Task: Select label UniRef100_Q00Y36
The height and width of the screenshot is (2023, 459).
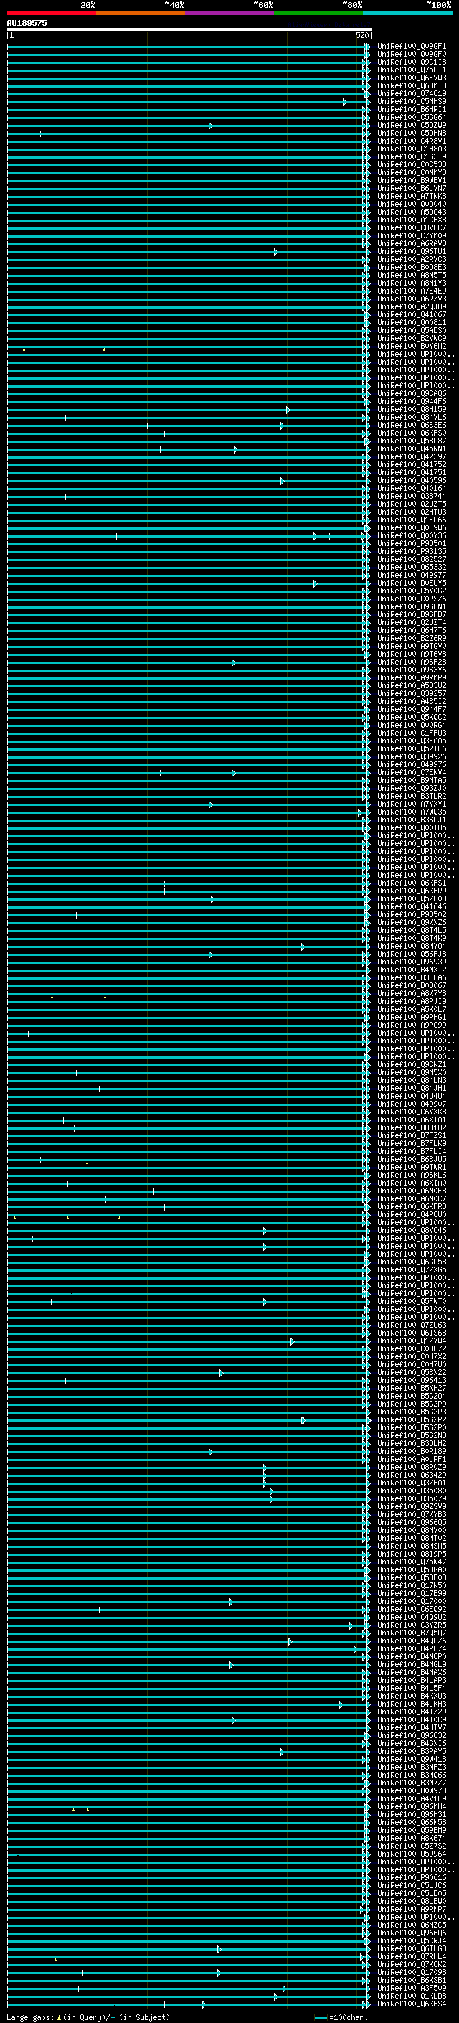Action: click(x=411, y=535)
